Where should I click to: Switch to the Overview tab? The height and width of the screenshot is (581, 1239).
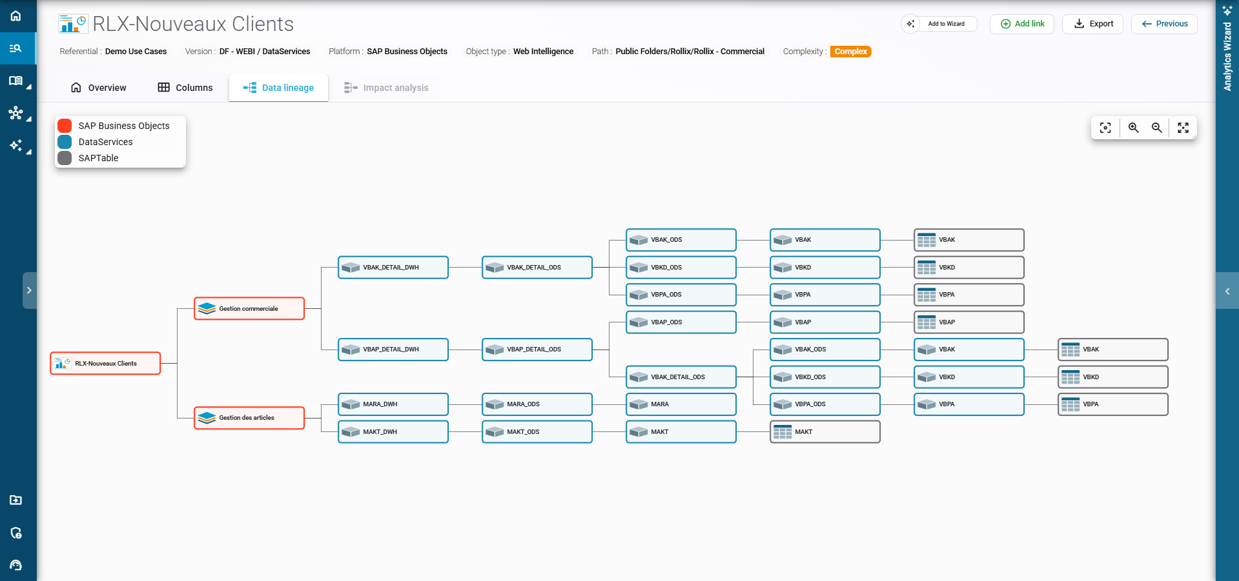[99, 88]
